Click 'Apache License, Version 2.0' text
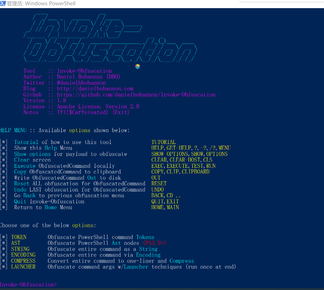The width and height of the screenshot is (324, 290). pyautogui.click(x=98, y=107)
